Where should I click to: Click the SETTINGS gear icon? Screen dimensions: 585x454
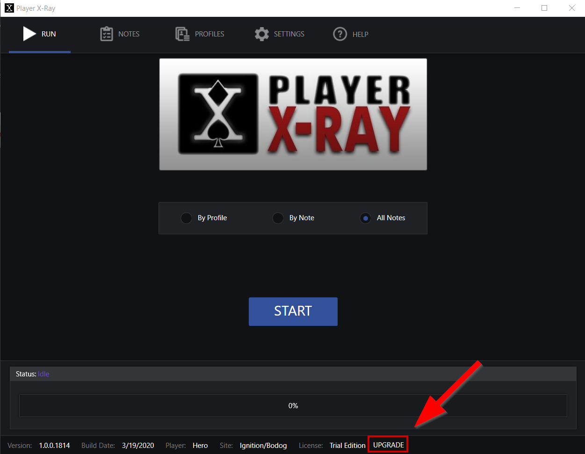coord(262,34)
